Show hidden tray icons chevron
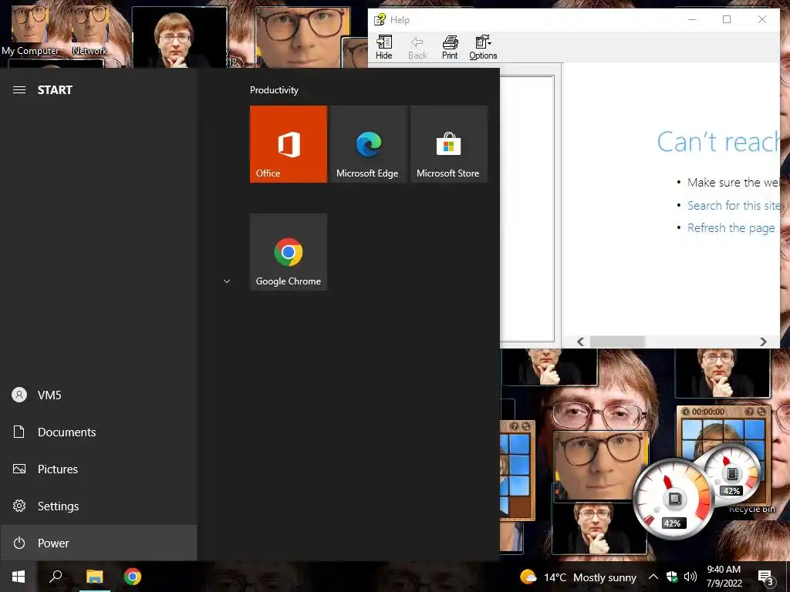Image resolution: width=790 pixels, height=592 pixels. [x=653, y=577]
